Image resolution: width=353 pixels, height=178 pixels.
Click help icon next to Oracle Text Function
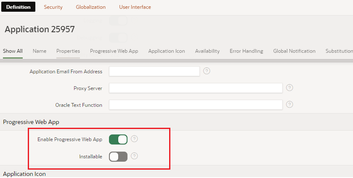[x=289, y=104]
